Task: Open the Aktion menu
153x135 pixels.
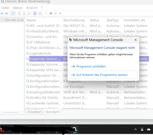Action: point(18,8)
